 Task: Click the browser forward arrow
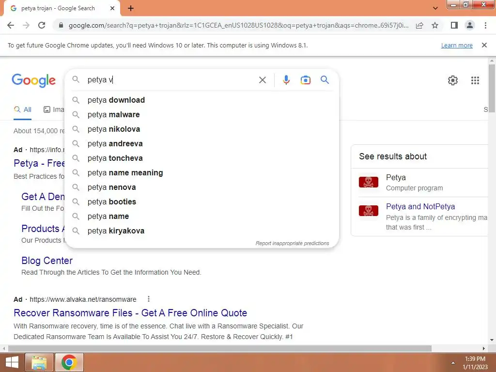(x=26, y=25)
